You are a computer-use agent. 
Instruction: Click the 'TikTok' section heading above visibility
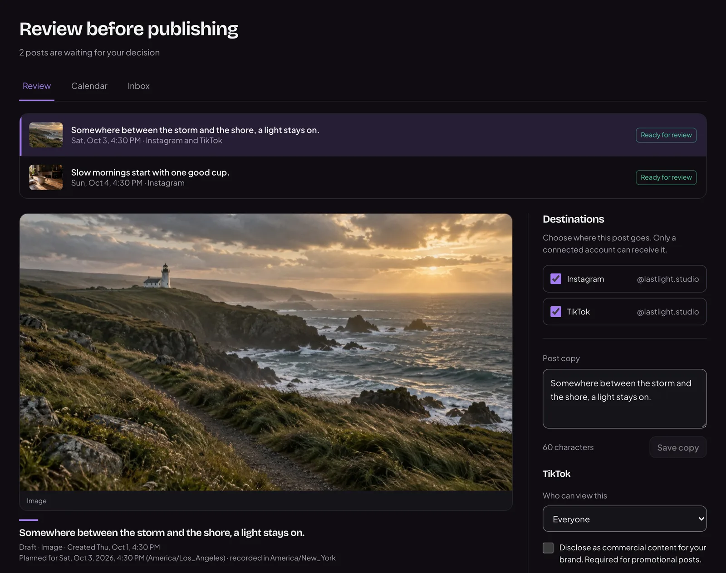[x=556, y=474]
